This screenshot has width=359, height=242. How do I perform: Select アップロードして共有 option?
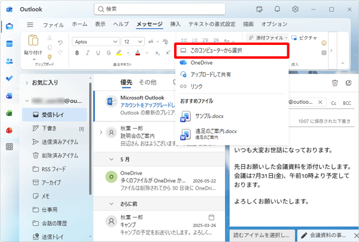click(x=232, y=74)
